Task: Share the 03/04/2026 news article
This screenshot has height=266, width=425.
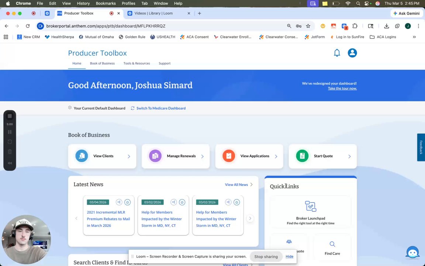Action: 119,202
